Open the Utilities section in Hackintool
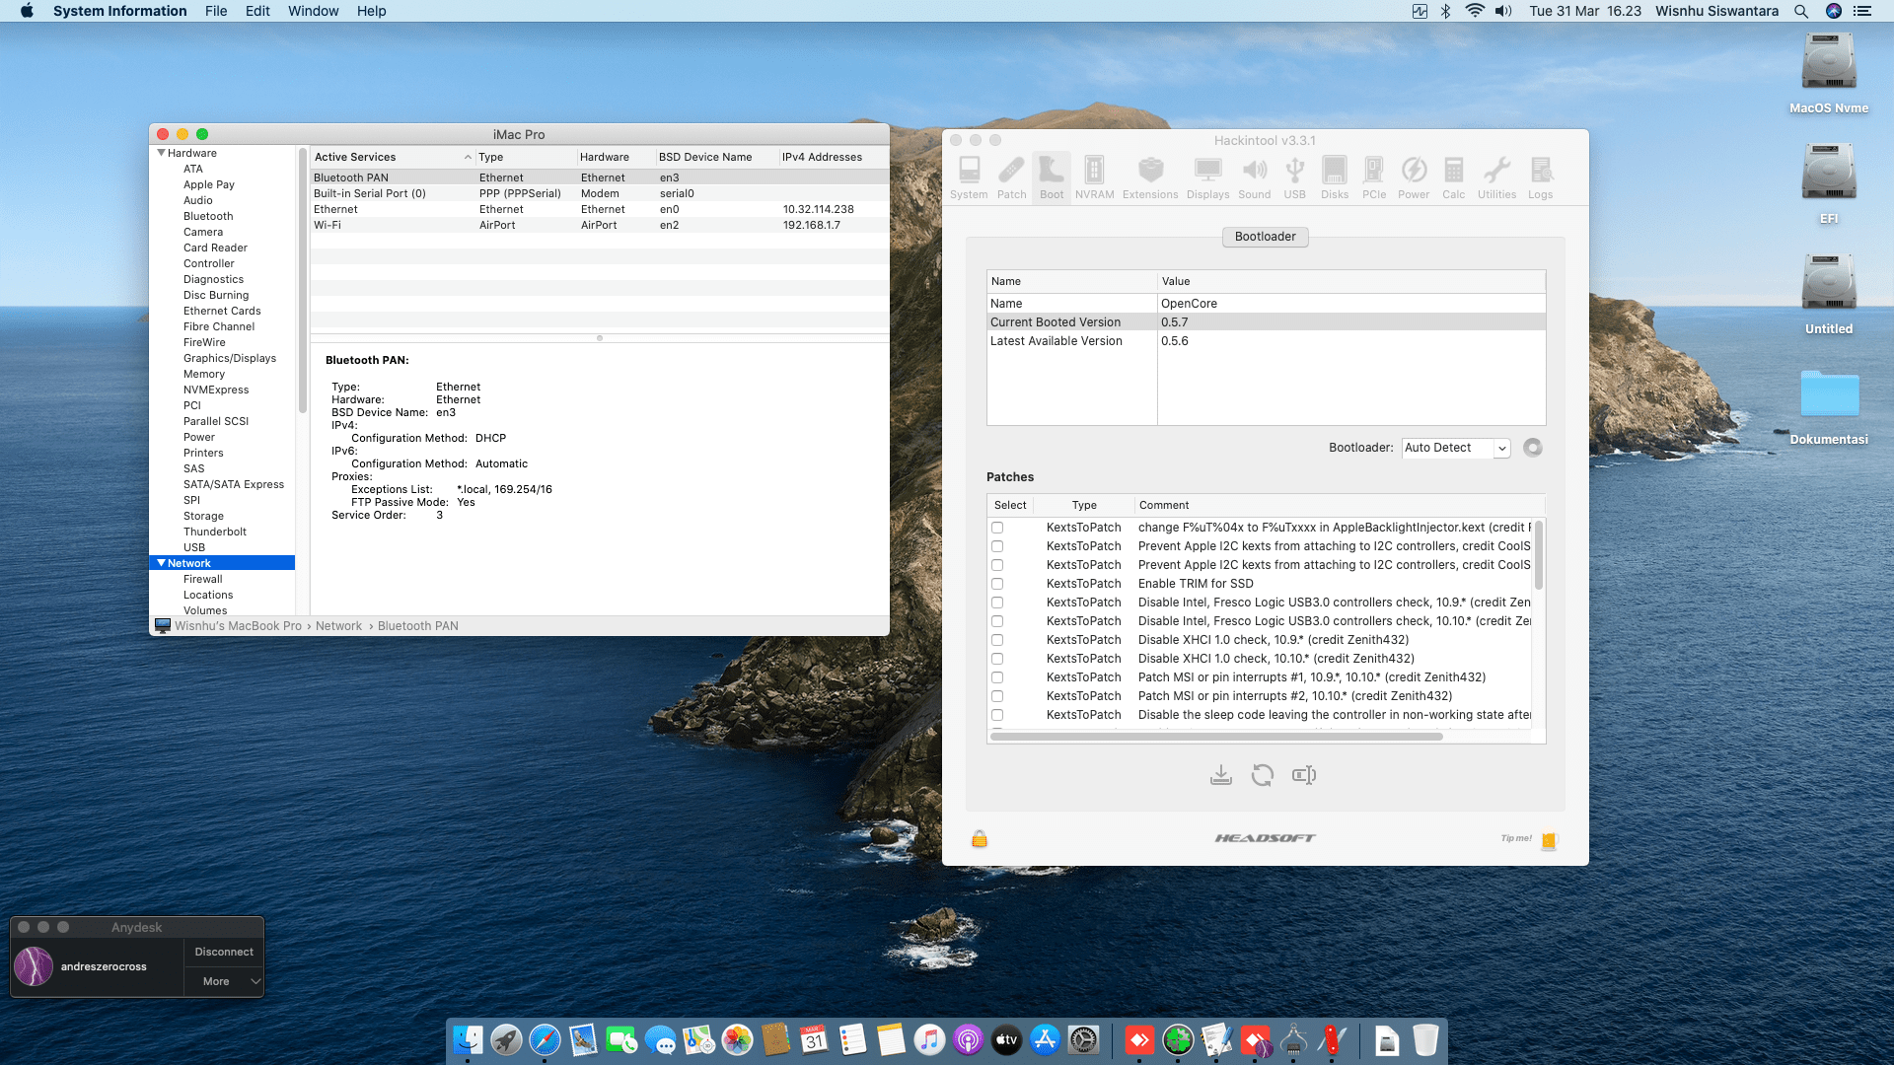 [1496, 178]
